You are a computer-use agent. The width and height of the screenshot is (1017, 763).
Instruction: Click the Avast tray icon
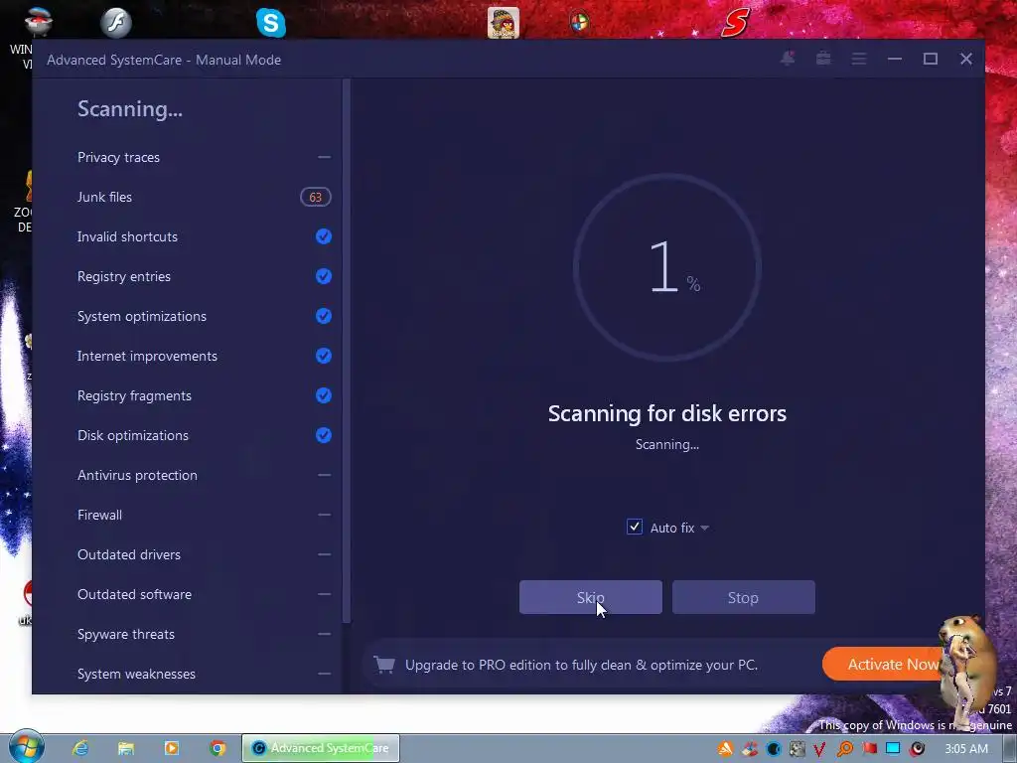[725, 749]
